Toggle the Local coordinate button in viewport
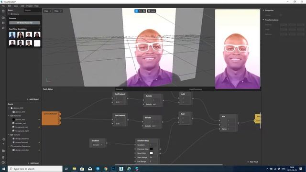 [152, 11]
